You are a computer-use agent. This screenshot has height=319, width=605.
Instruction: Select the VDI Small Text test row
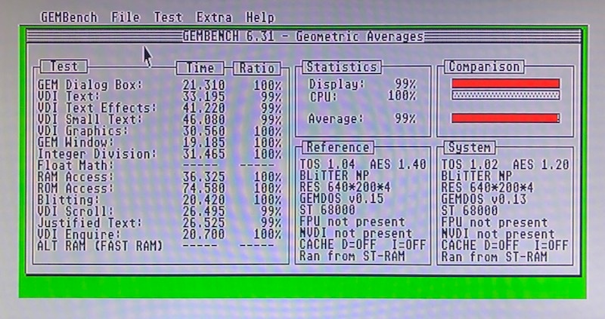[160, 120]
